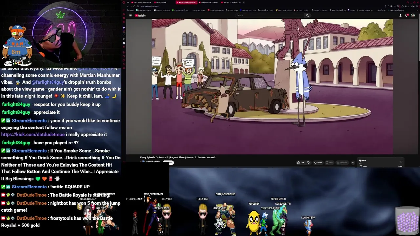Open the three-dot more actions menu

(353, 163)
